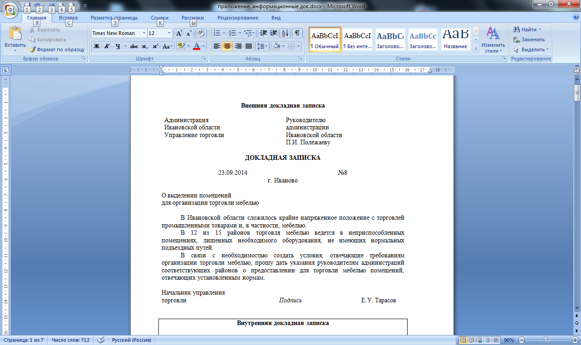Expand text highlight color options
The height and width of the screenshot is (345, 581).
tap(188, 46)
